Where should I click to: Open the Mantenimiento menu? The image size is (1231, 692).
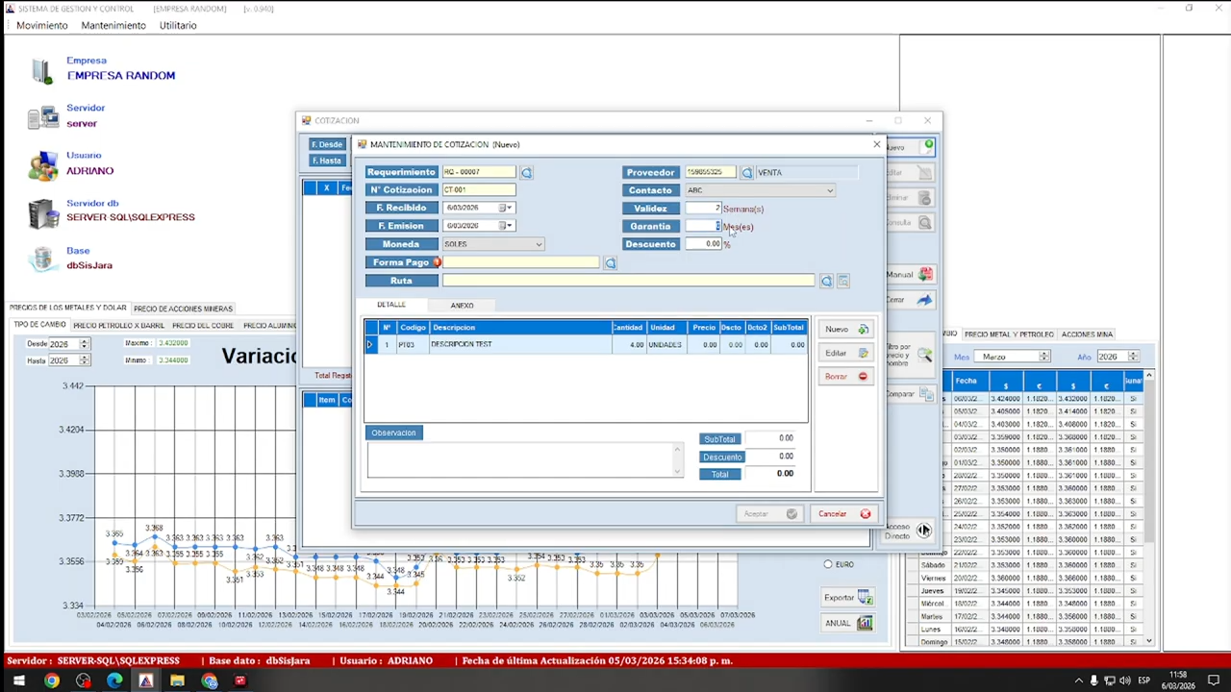click(113, 26)
